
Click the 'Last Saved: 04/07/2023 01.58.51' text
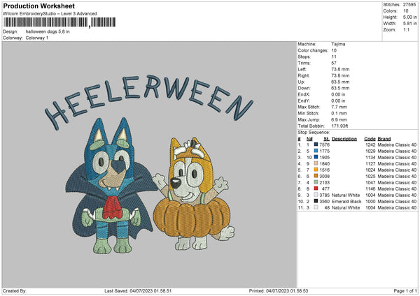coord(138,290)
